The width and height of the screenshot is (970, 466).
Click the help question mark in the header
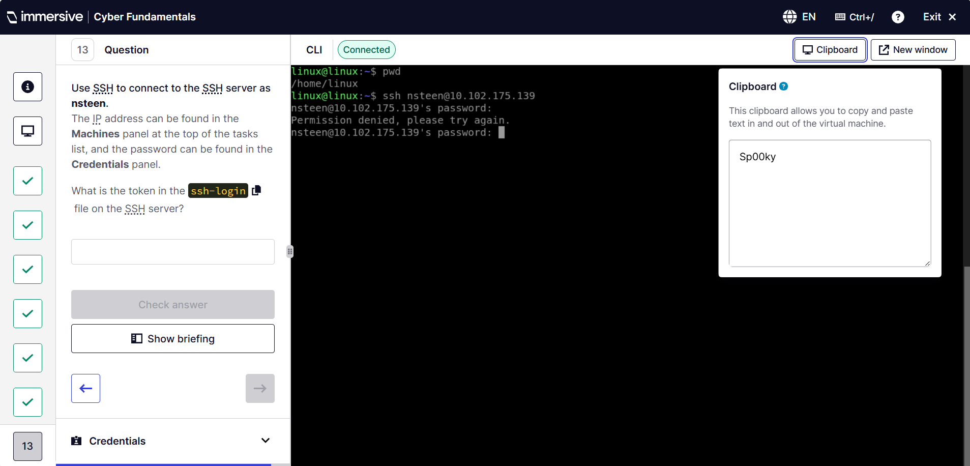coord(898,17)
